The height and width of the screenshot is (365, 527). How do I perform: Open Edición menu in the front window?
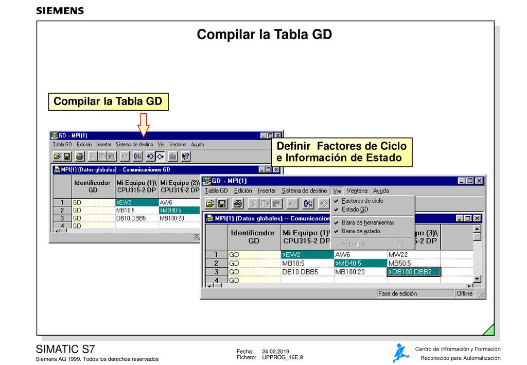click(x=243, y=190)
